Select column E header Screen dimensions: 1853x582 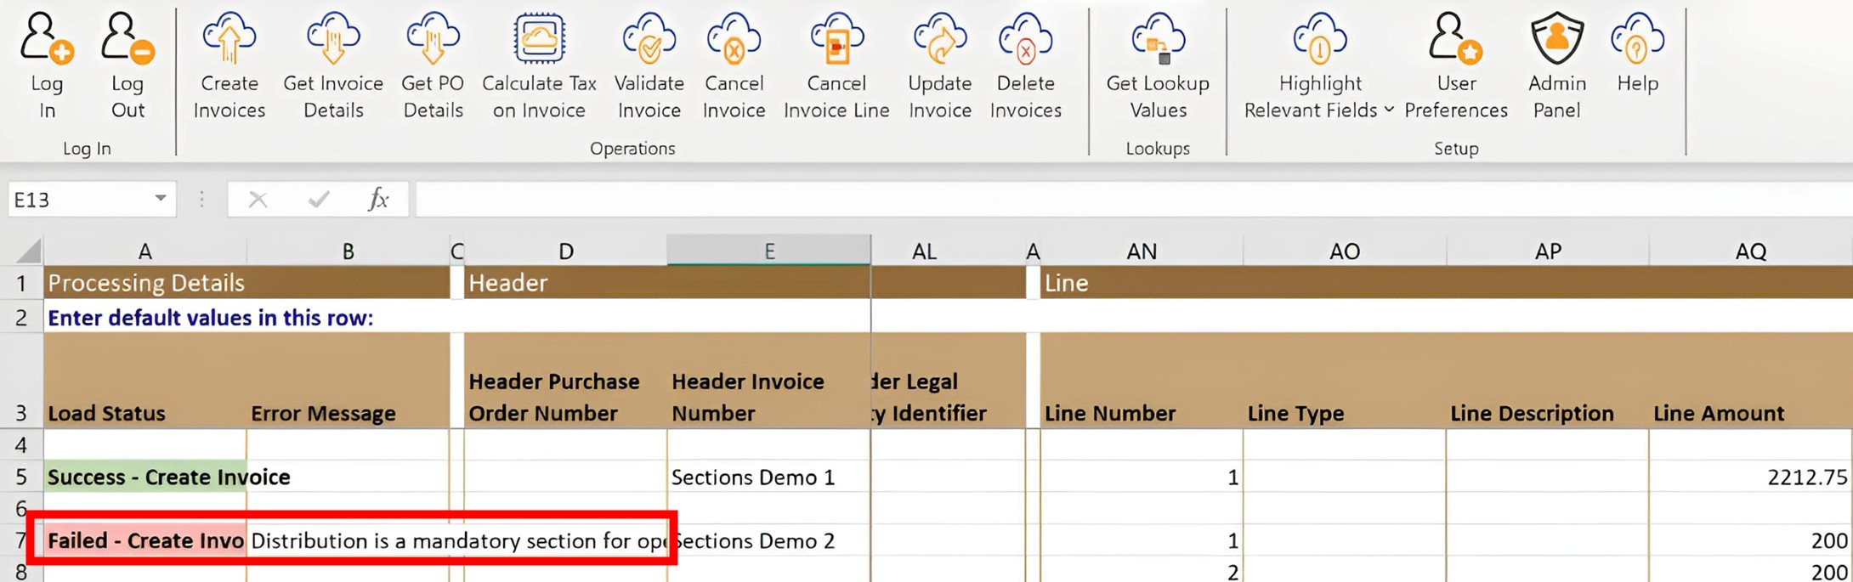pos(768,251)
